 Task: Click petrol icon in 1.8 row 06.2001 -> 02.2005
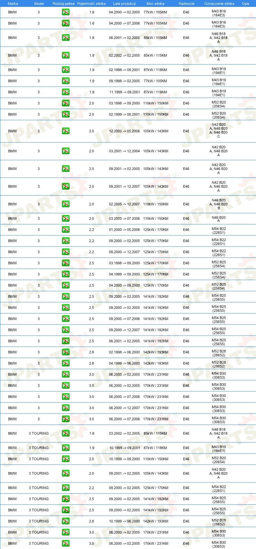(65, 38)
